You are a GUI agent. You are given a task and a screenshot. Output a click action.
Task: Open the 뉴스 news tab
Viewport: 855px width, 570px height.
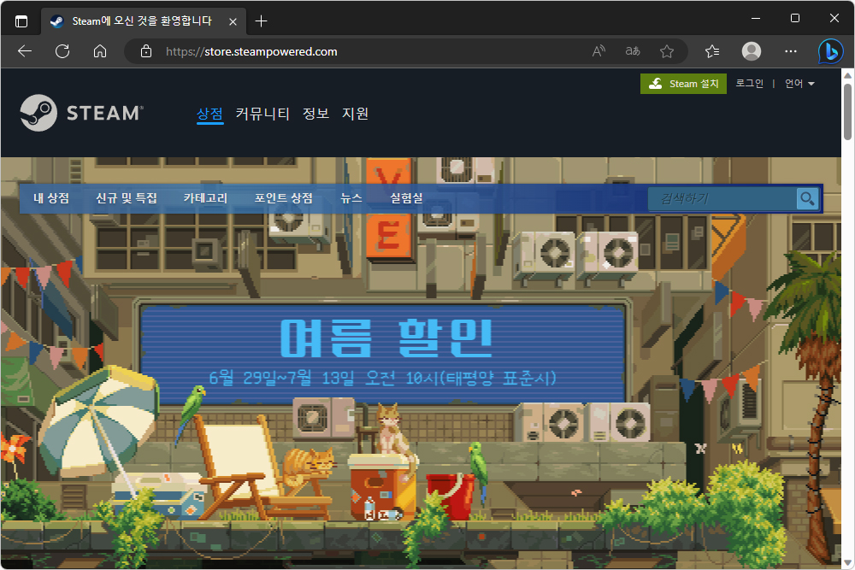[351, 198]
